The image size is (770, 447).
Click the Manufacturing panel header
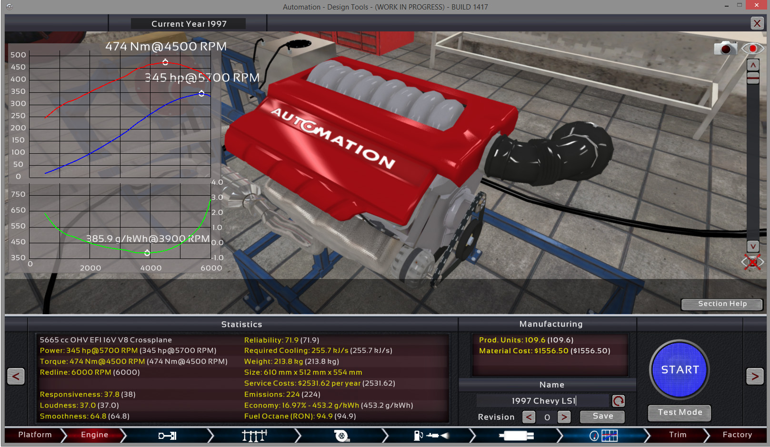[551, 324]
